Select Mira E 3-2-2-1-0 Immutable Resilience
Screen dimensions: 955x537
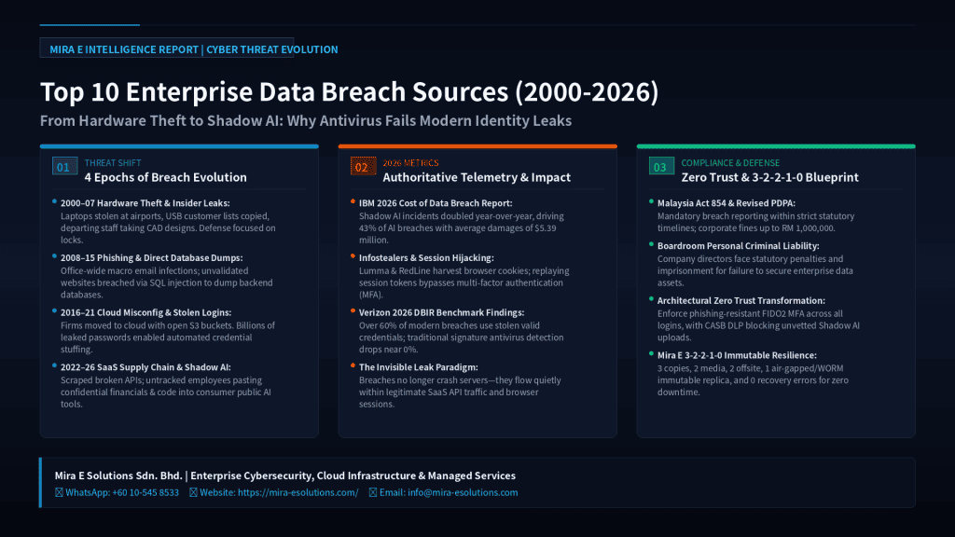click(737, 355)
